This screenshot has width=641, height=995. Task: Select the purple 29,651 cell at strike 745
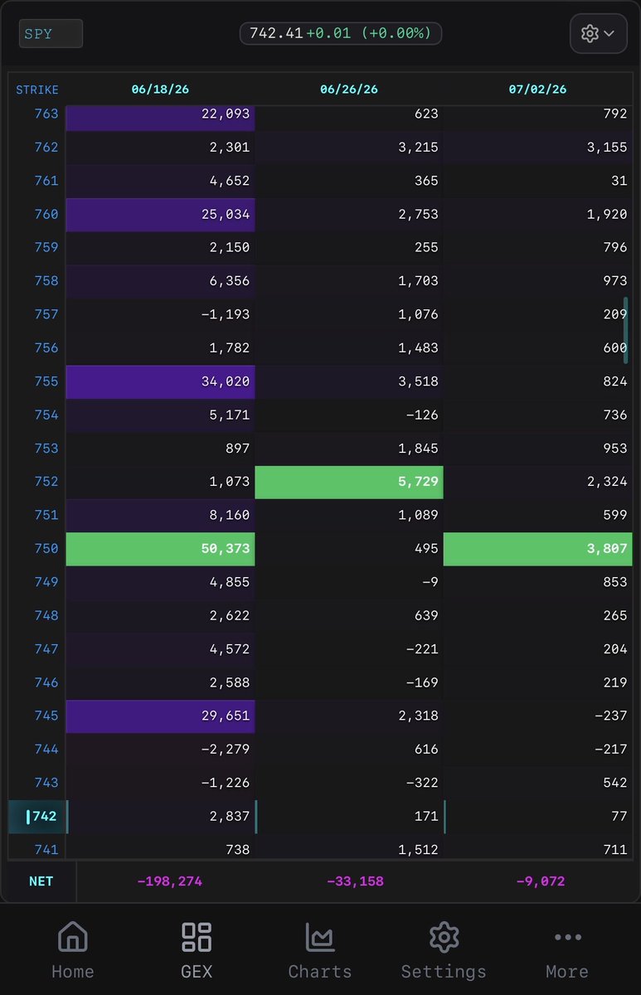tap(160, 716)
